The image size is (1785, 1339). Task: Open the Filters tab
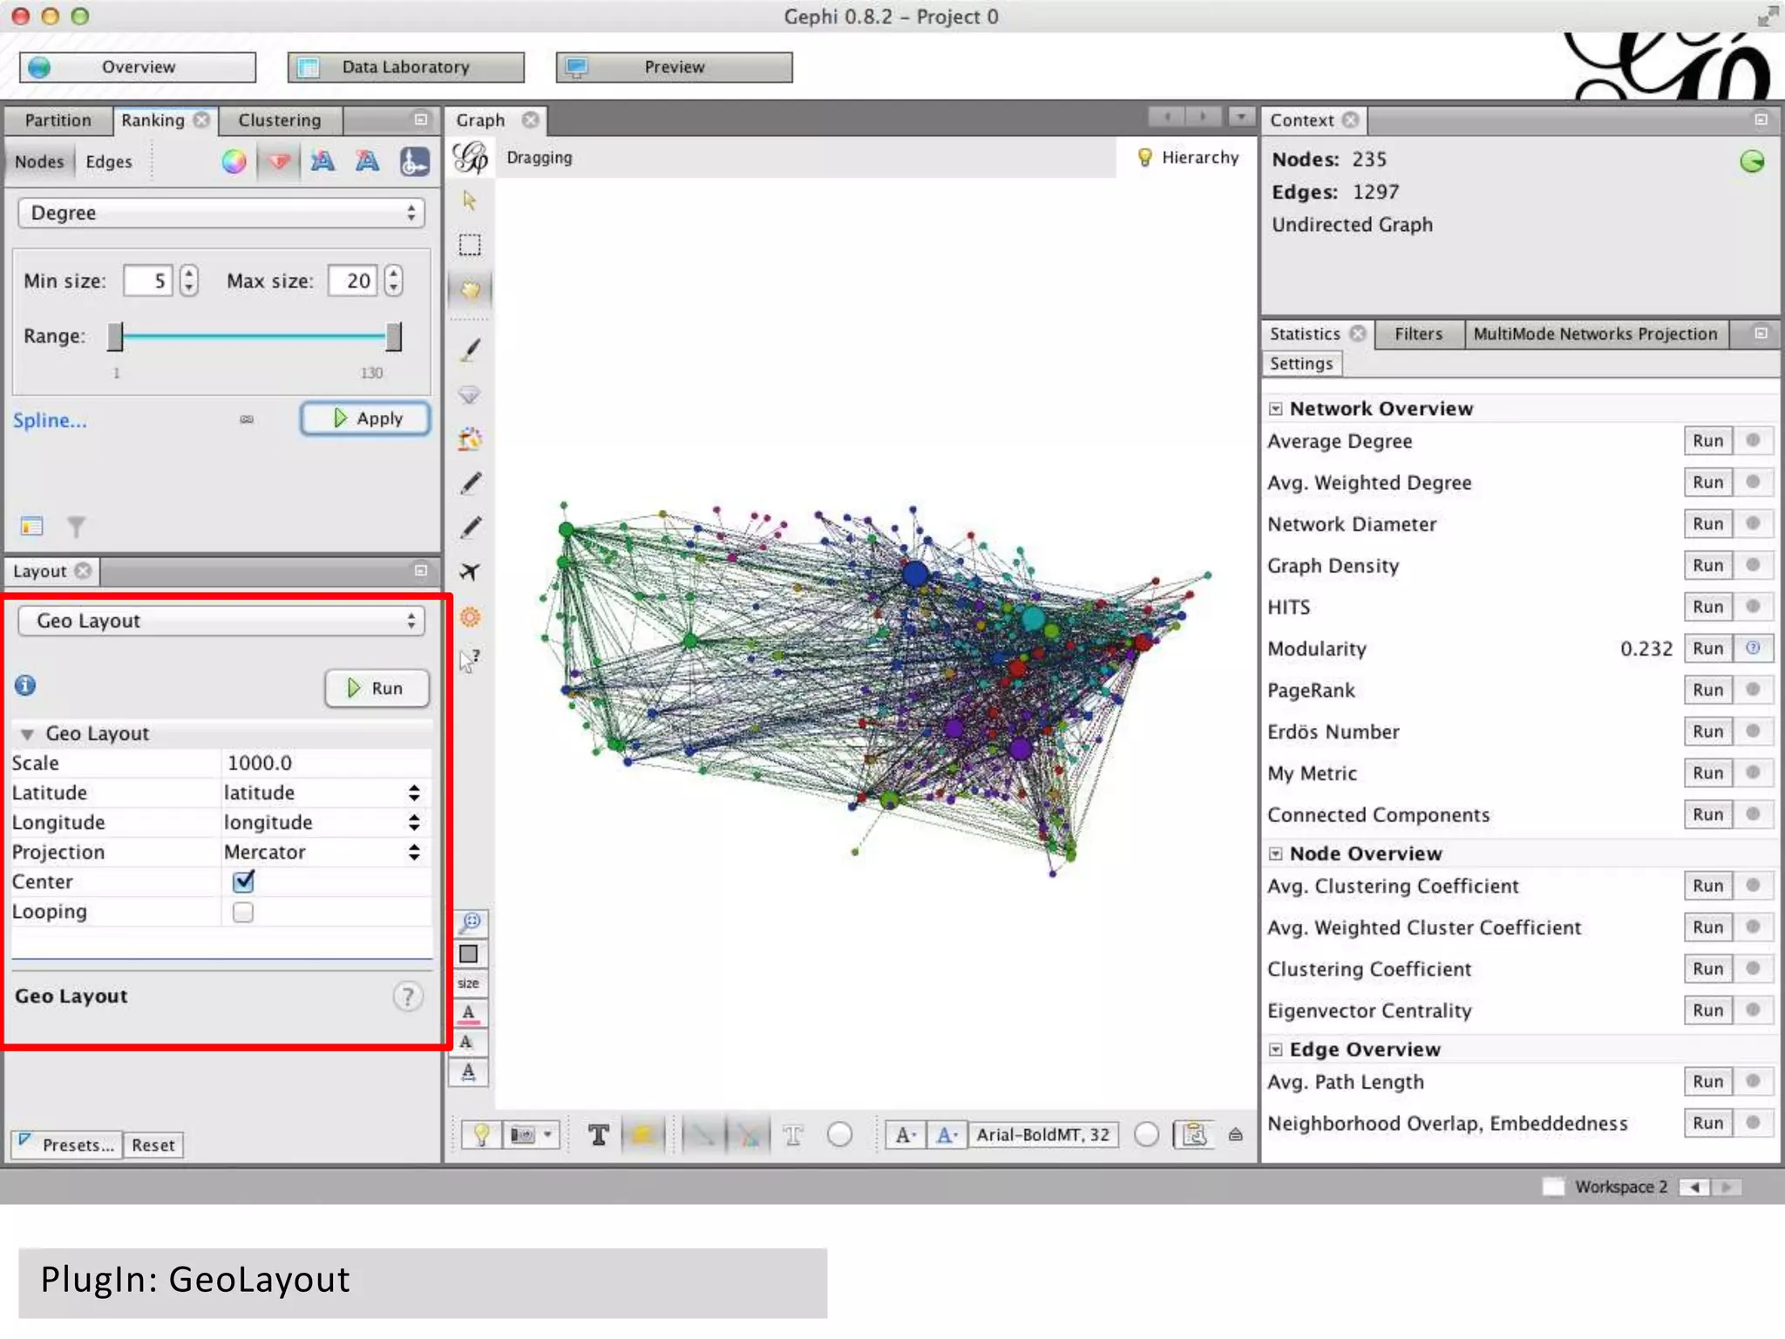click(1418, 334)
